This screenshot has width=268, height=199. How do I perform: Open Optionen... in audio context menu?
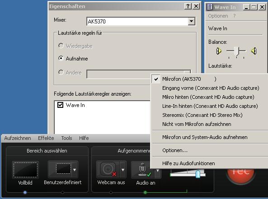click(x=210, y=150)
